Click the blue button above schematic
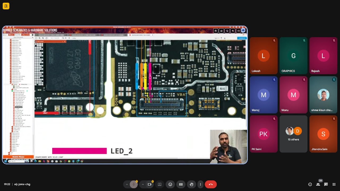This screenshot has height=191, width=340. click(x=242, y=38)
